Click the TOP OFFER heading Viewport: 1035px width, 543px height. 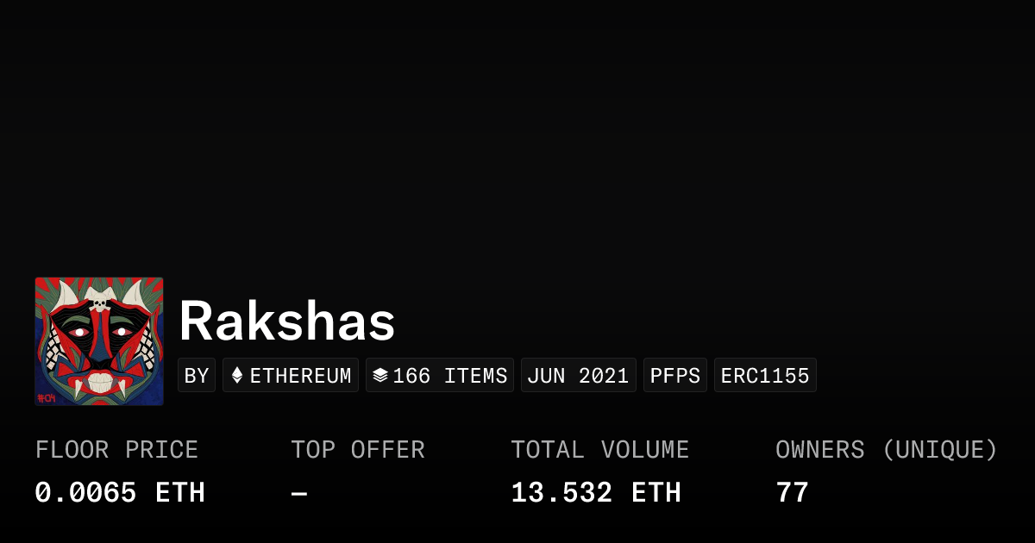[357, 450]
